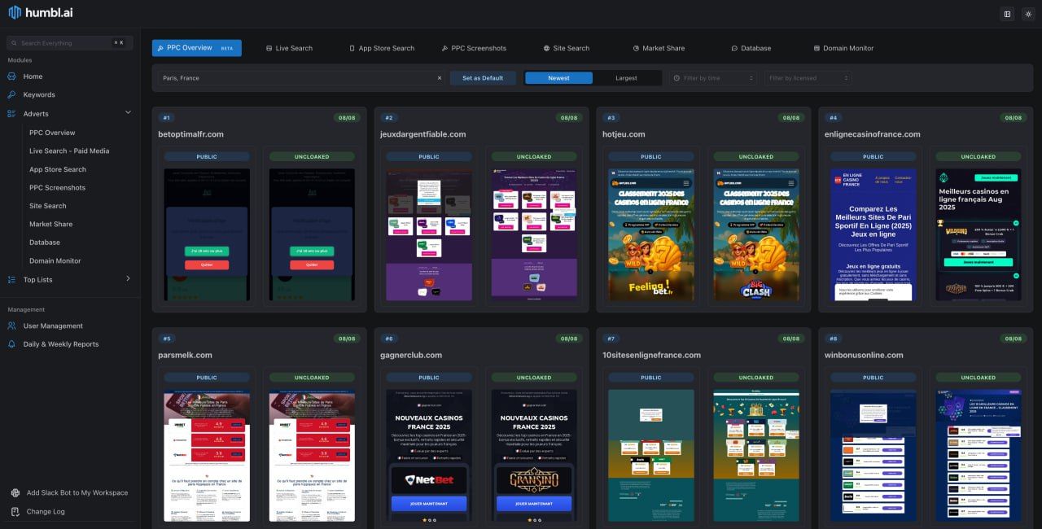Image resolution: width=1042 pixels, height=529 pixels.
Task: Open hotjeu.com public screenshot thumbnail
Action: 650,234
